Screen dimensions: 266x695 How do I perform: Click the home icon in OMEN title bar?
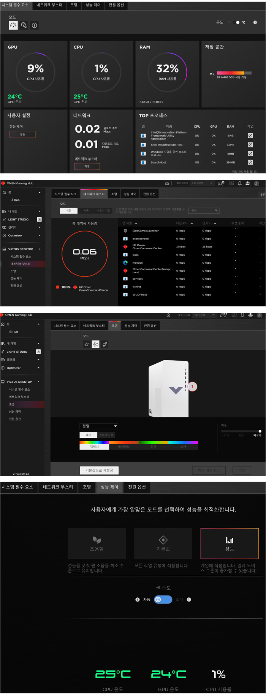coord(167,184)
